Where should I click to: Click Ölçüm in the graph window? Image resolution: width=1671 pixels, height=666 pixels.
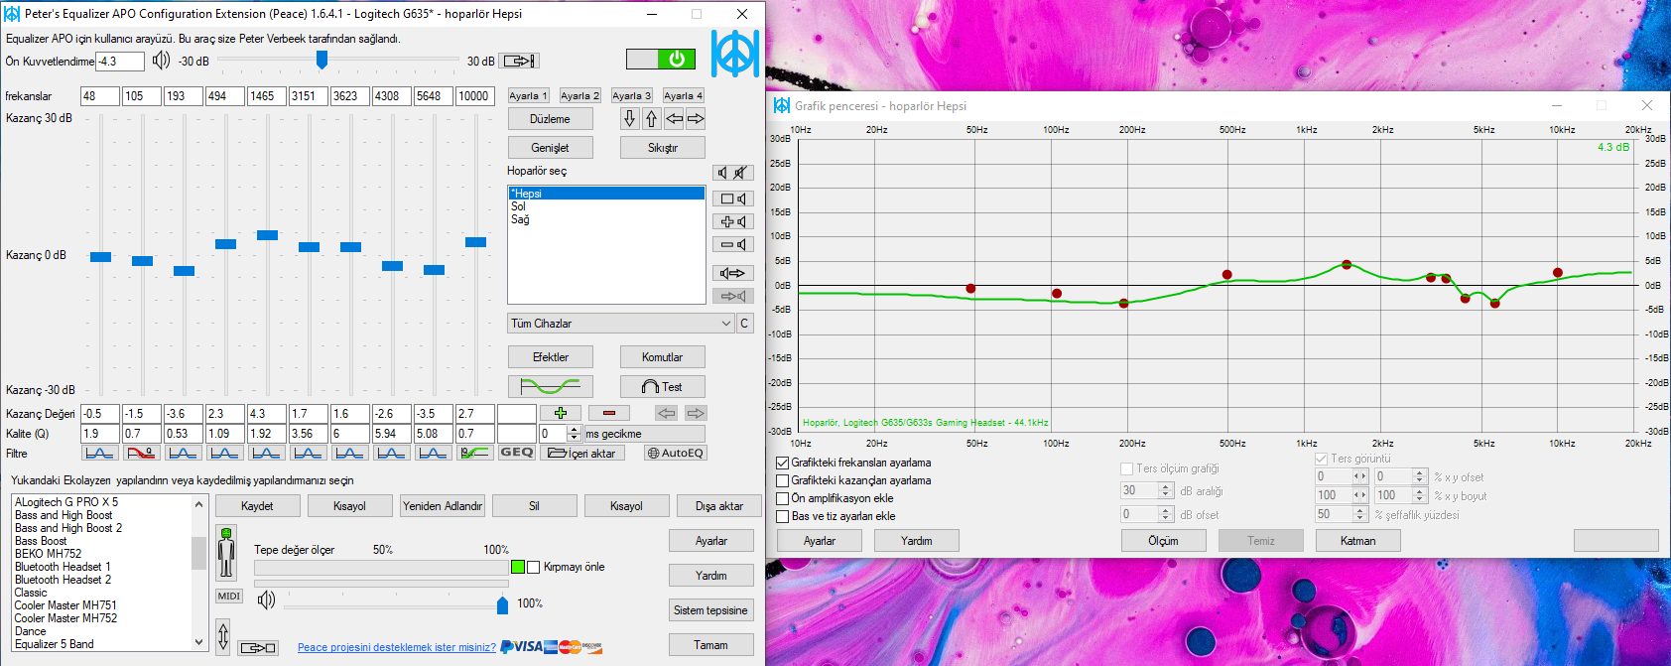(1164, 541)
